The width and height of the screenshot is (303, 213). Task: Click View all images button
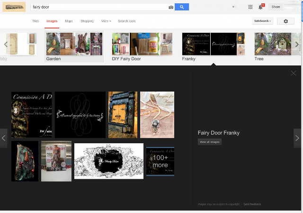[210, 142]
